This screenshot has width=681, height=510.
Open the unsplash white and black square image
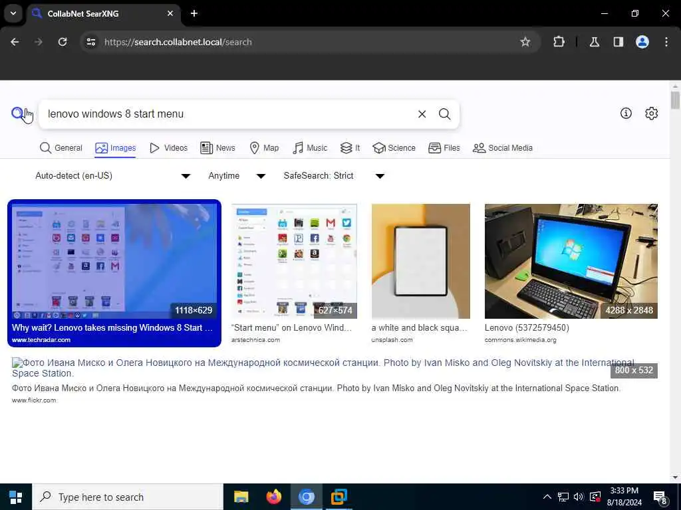(x=420, y=261)
